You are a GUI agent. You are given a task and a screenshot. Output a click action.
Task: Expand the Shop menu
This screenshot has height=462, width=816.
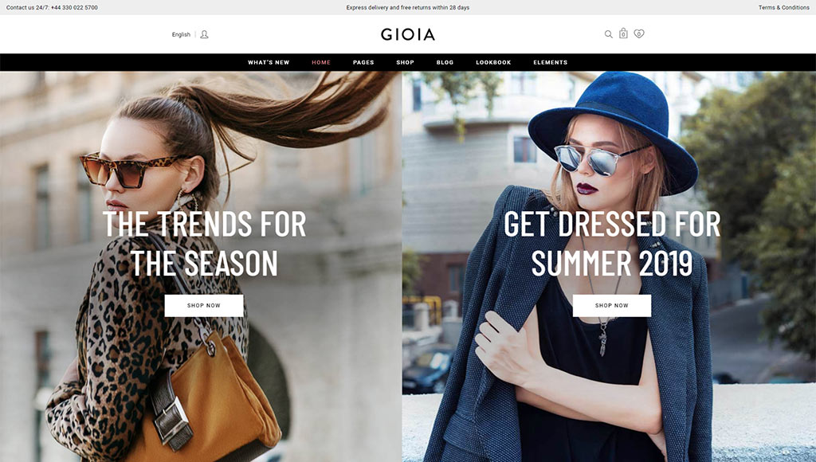pos(405,62)
